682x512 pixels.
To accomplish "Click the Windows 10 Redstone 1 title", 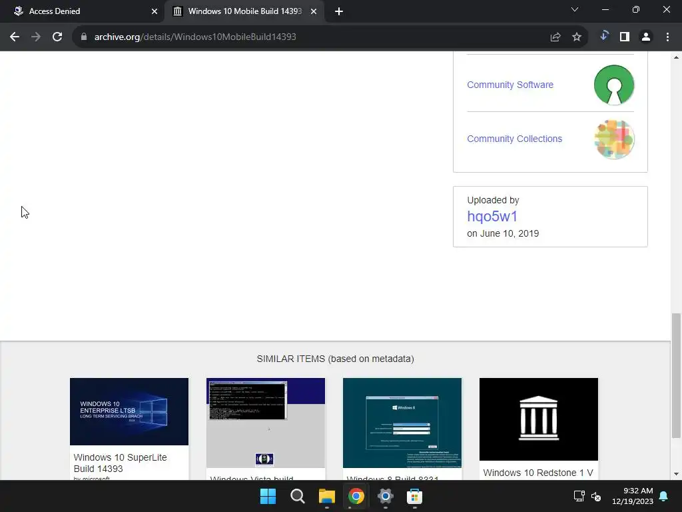I will [538, 473].
